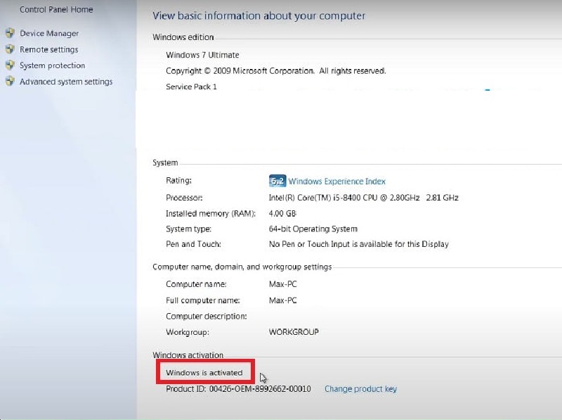Click Full computer name value Max-PC
The image size is (562, 420).
[x=283, y=300]
